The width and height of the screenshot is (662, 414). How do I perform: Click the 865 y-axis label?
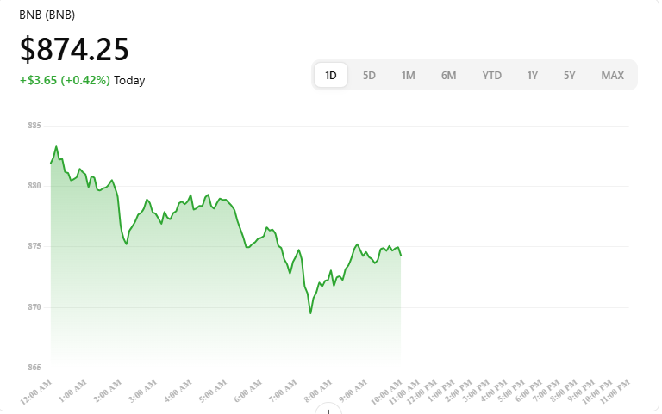(x=34, y=368)
